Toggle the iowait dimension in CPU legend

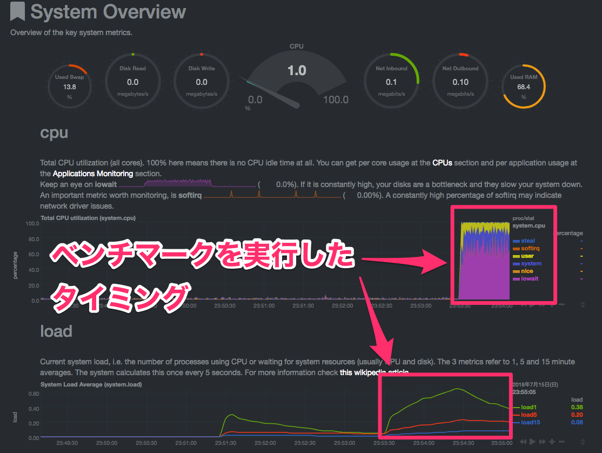point(530,279)
